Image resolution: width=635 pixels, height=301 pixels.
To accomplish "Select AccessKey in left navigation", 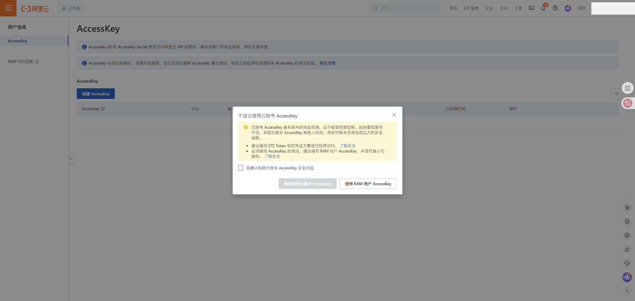I will (x=18, y=41).
